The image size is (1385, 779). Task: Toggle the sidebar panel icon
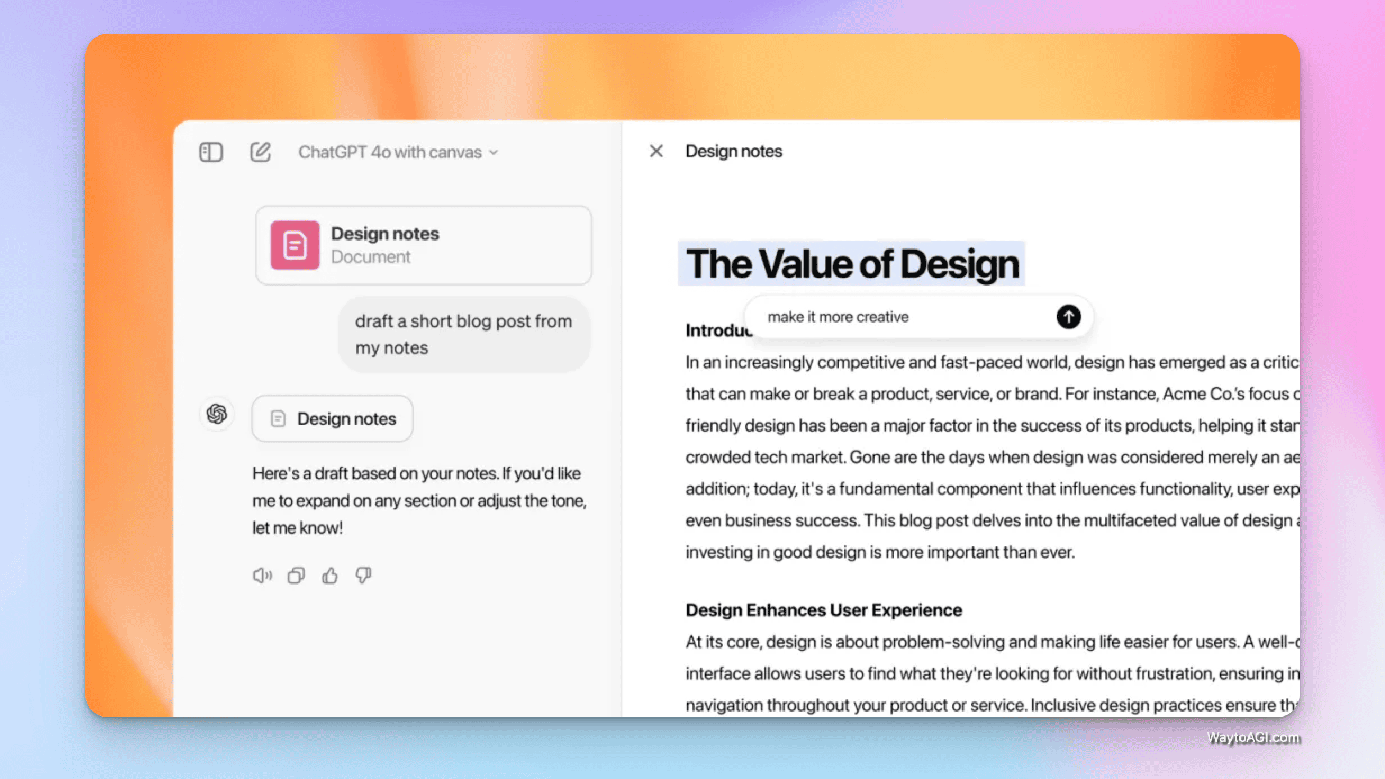211,152
